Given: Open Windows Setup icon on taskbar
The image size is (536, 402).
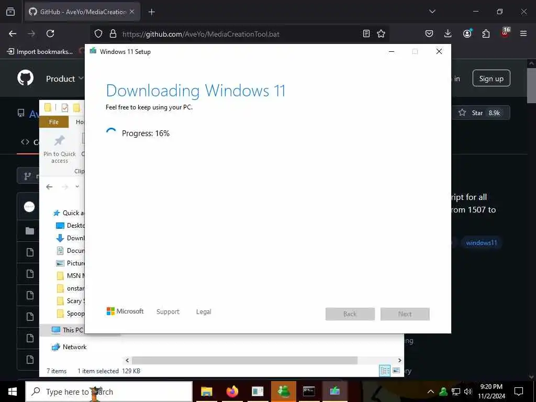Looking at the screenshot, I should 334,392.
